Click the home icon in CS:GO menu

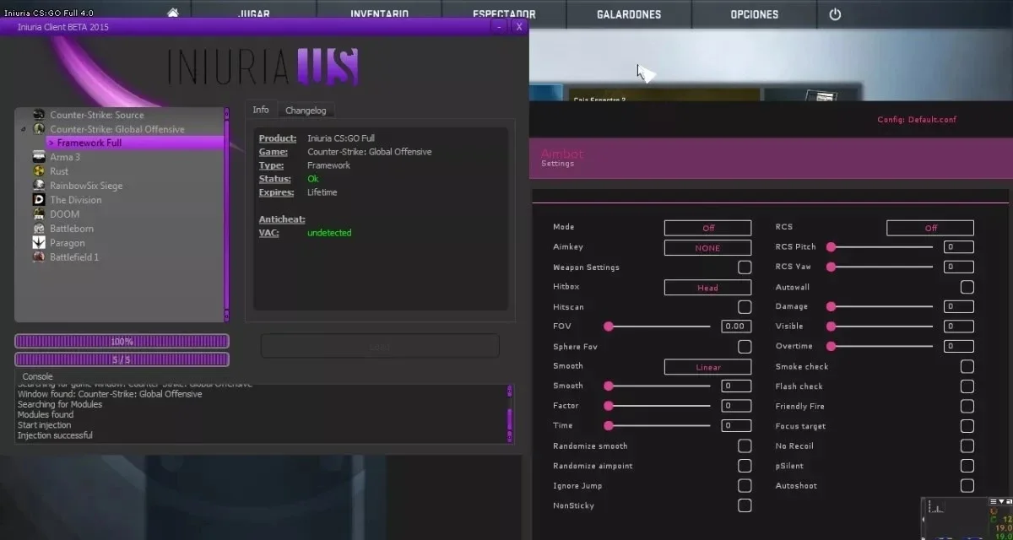(173, 13)
